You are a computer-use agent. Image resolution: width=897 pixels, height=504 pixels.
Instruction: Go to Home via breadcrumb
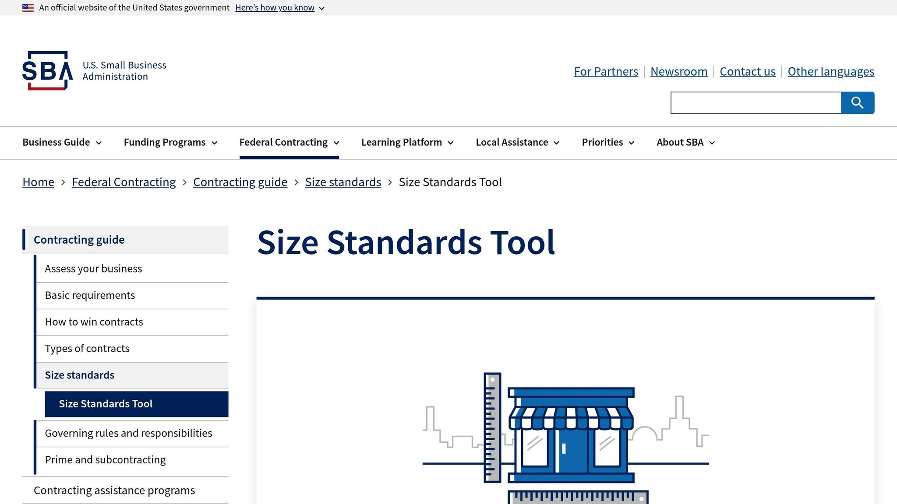click(x=38, y=182)
